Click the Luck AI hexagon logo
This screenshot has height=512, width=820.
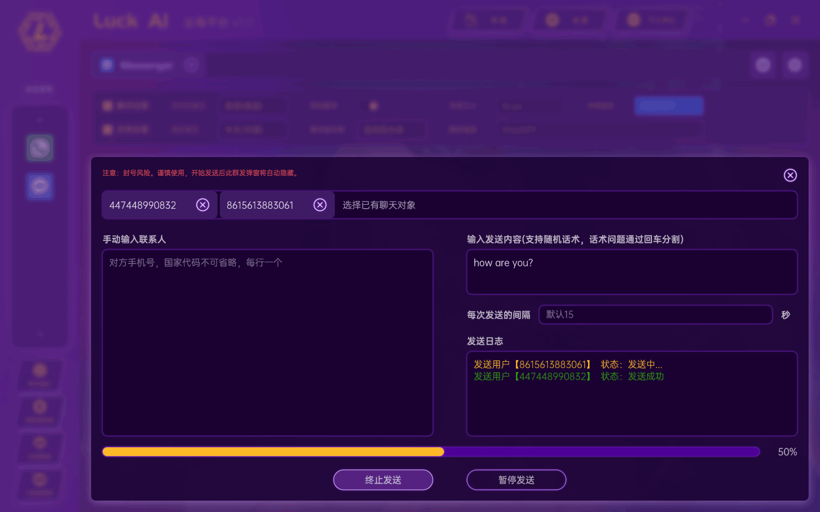[x=39, y=32]
